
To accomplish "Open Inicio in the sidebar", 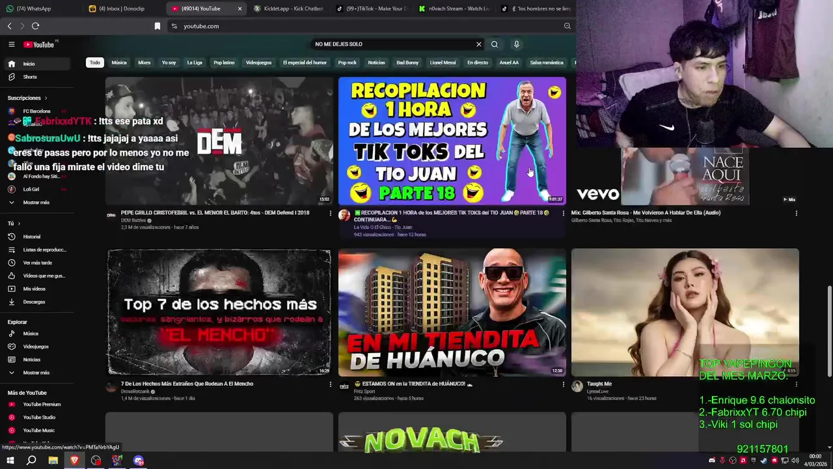I will (36, 64).
